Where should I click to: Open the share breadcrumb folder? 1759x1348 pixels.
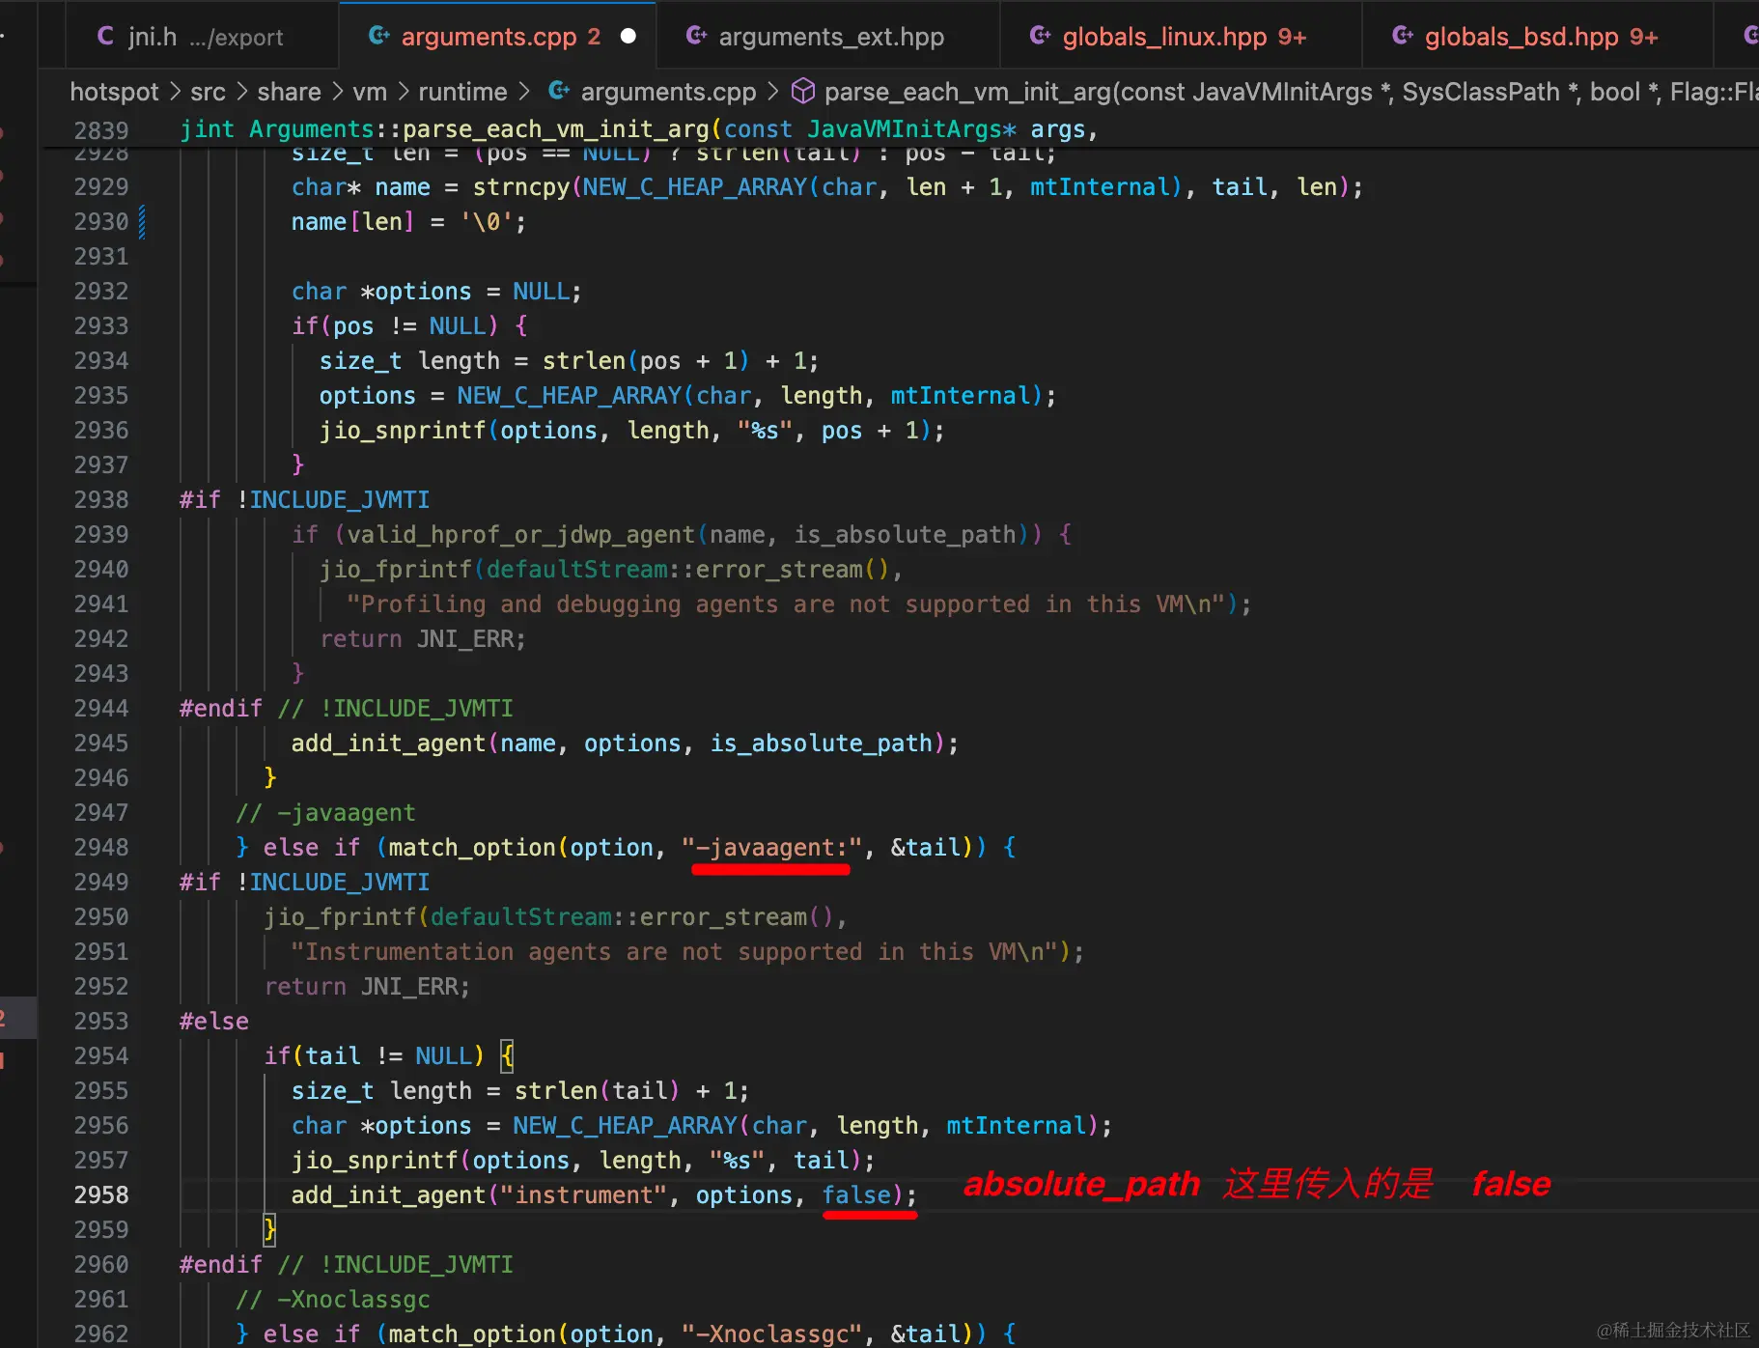click(289, 92)
